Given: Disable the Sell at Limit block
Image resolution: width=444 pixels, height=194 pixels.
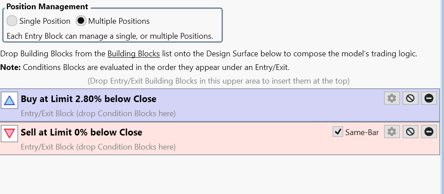Looking at the screenshot, I should point(411,132).
